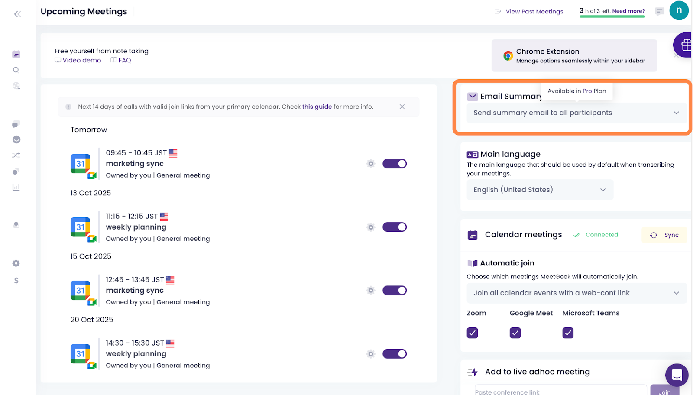This screenshot has width=693, height=395.
Task: Click the settings gear in sidebar
Action: click(16, 263)
